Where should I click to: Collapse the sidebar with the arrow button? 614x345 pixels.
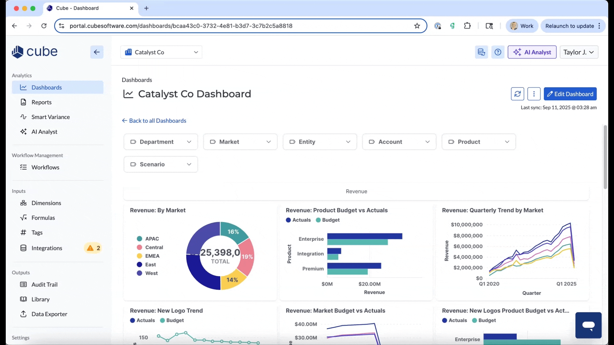point(97,52)
